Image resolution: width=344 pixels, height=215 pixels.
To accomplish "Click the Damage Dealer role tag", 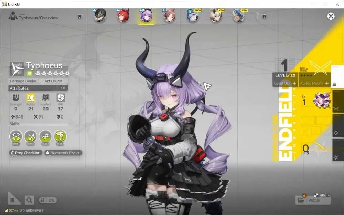I will point(23,81).
